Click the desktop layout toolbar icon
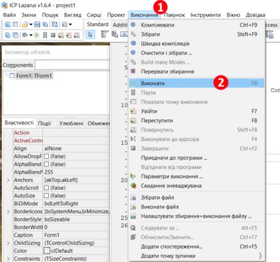Viewport: 280px width, 262px height. click(x=64, y=24)
